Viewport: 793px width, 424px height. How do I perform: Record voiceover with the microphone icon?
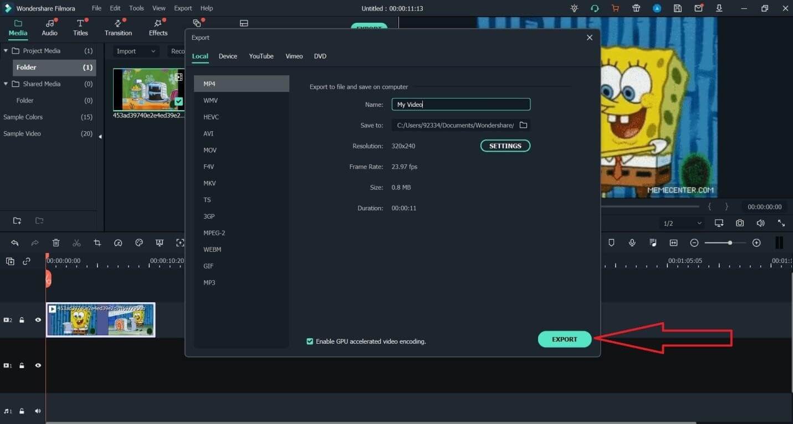tap(632, 243)
